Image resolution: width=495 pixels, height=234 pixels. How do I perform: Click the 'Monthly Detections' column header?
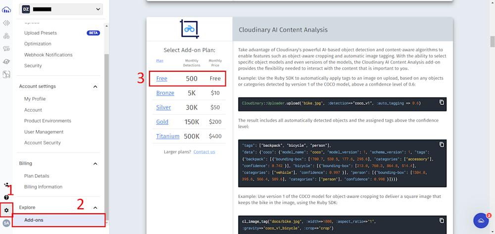click(x=192, y=63)
